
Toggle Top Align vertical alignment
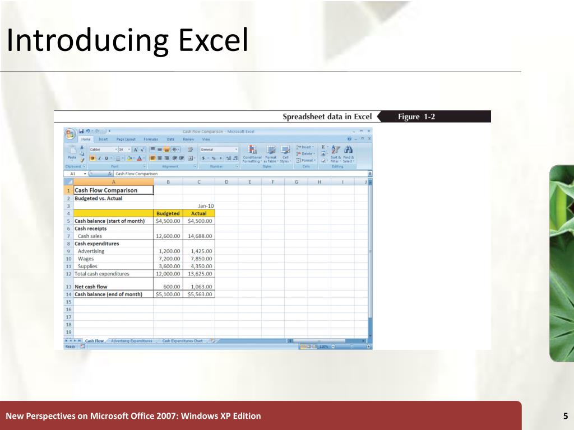click(153, 149)
